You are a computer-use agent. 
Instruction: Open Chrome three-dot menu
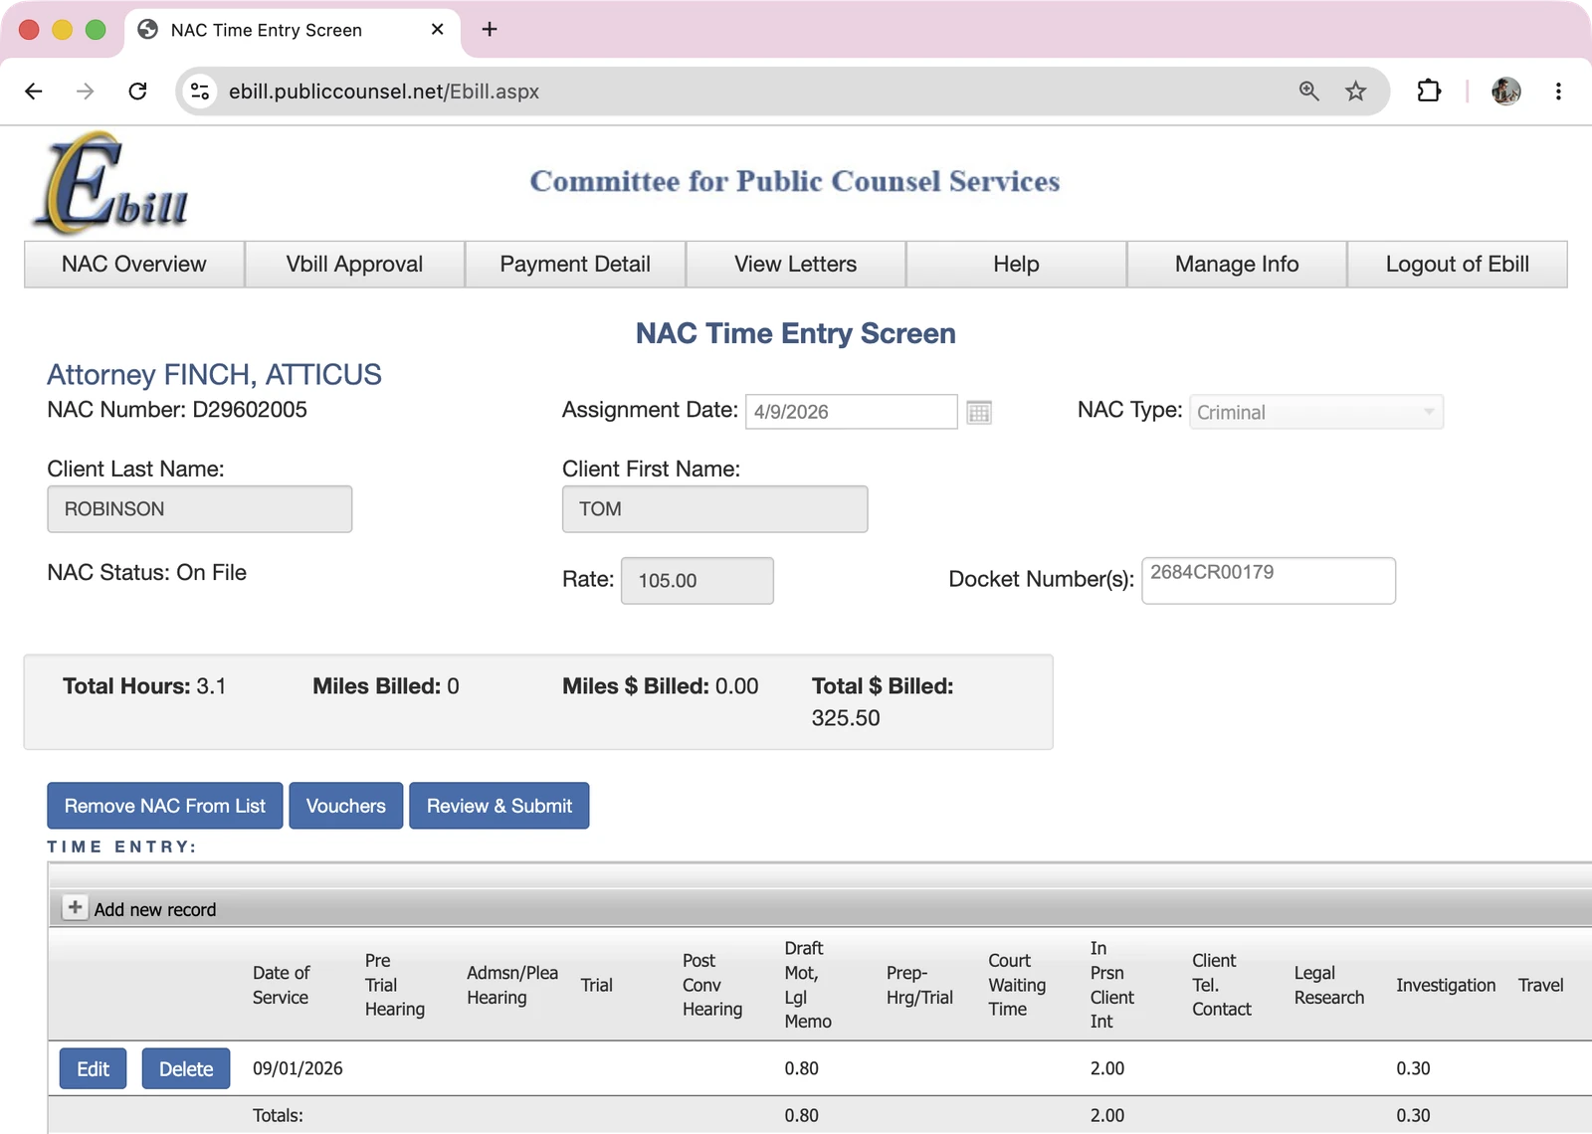tap(1558, 92)
